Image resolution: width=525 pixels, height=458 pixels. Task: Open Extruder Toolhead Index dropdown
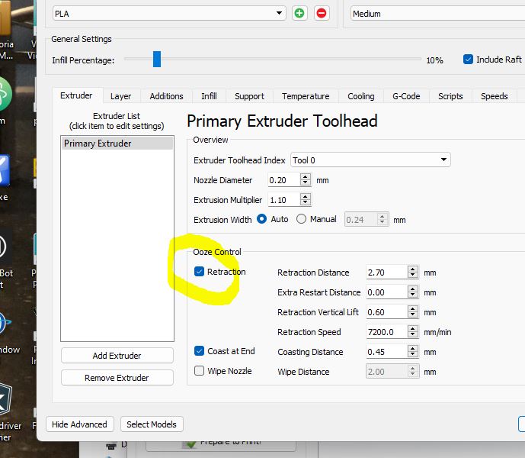(x=370, y=160)
